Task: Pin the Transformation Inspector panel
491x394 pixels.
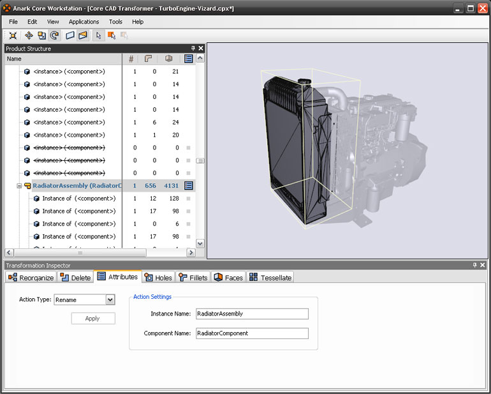Action: tap(474, 265)
